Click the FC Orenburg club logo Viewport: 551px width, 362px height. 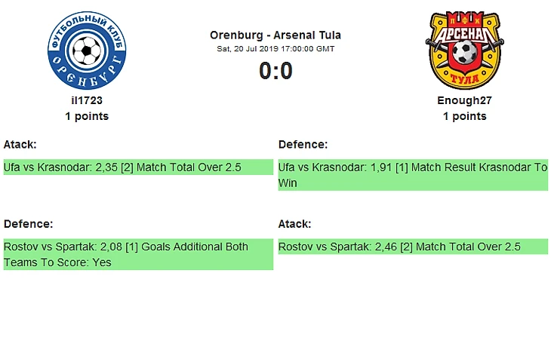pos(87,51)
